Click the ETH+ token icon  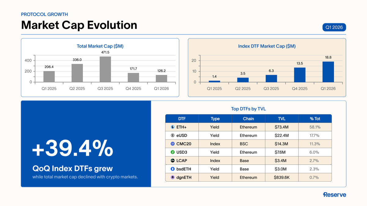click(x=172, y=127)
